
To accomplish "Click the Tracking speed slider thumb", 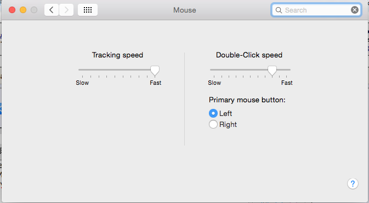I will point(155,71).
